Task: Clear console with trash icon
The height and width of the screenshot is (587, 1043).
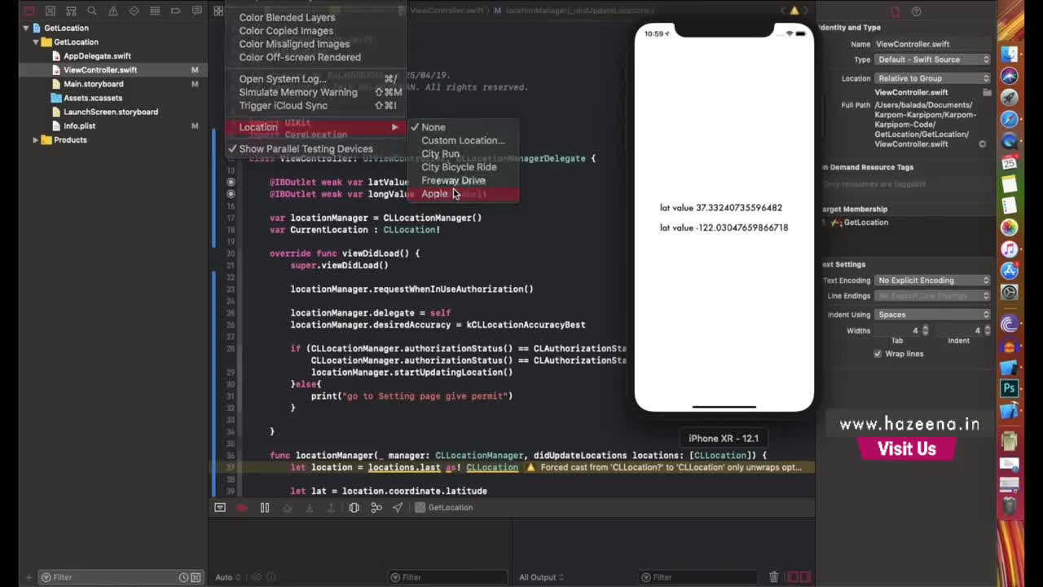Action: tap(774, 577)
